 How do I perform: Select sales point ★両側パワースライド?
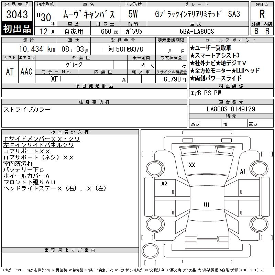tap(216, 78)
